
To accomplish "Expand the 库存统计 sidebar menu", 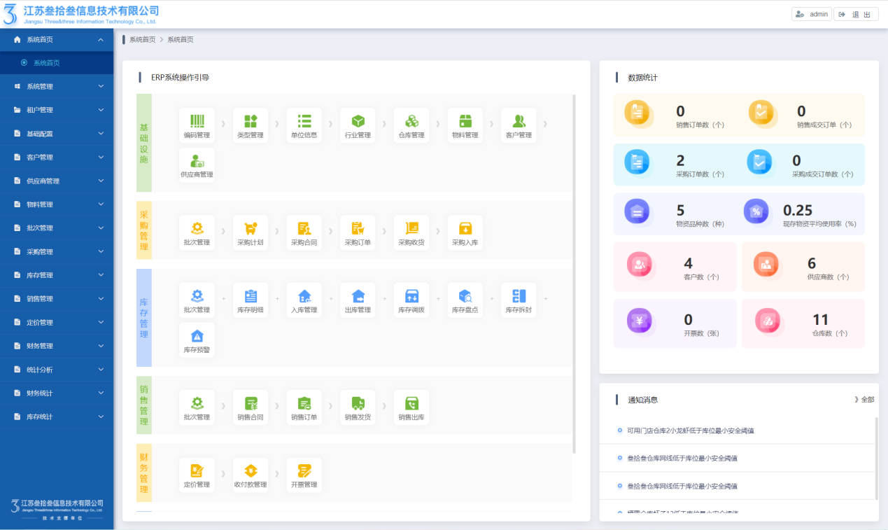I will point(57,417).
